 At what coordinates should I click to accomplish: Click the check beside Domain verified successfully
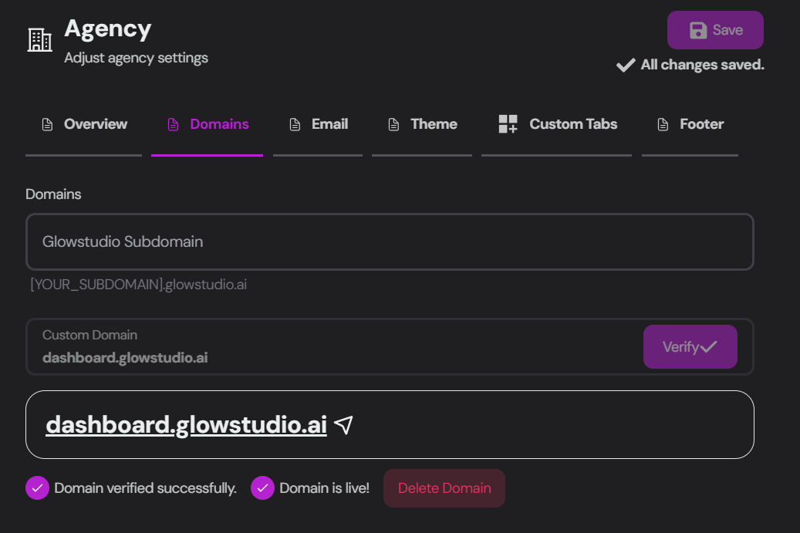37,488
